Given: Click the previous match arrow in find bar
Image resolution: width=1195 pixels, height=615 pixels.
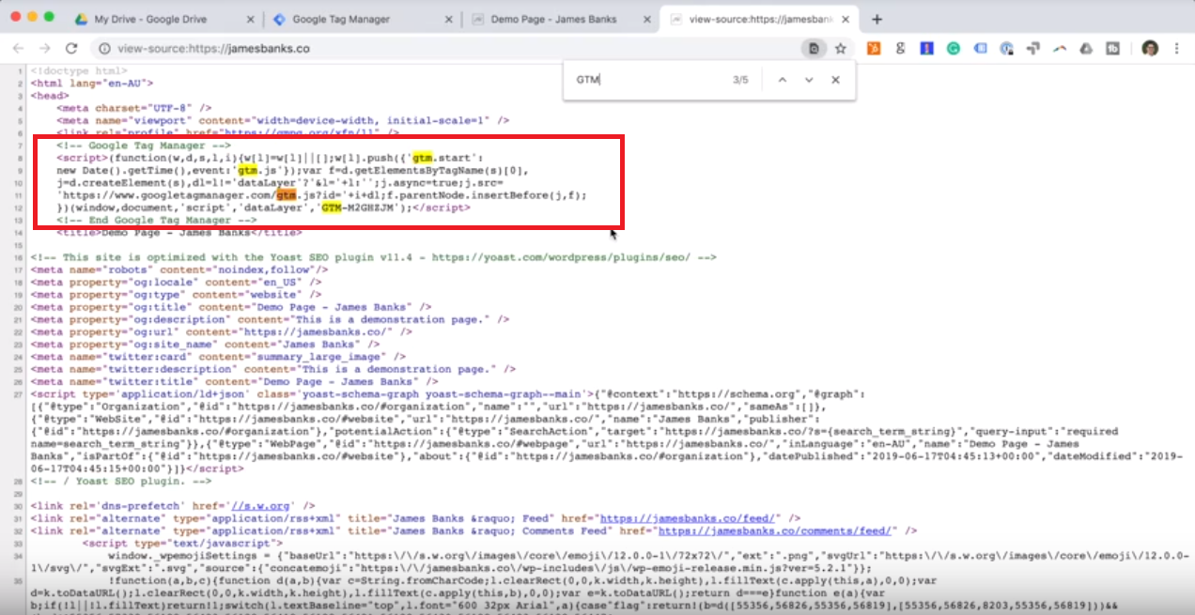Looking at the screenshot, I should (x=784, y=80).
